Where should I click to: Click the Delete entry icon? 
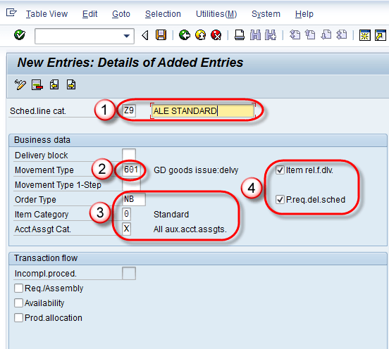point(37,85)
